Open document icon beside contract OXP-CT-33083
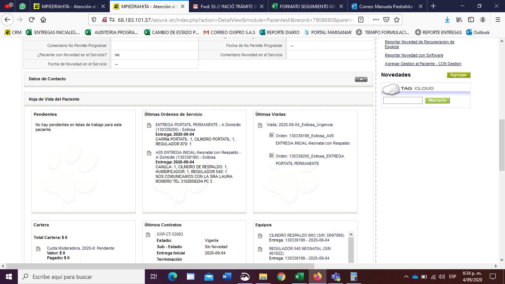 point(148,235)
